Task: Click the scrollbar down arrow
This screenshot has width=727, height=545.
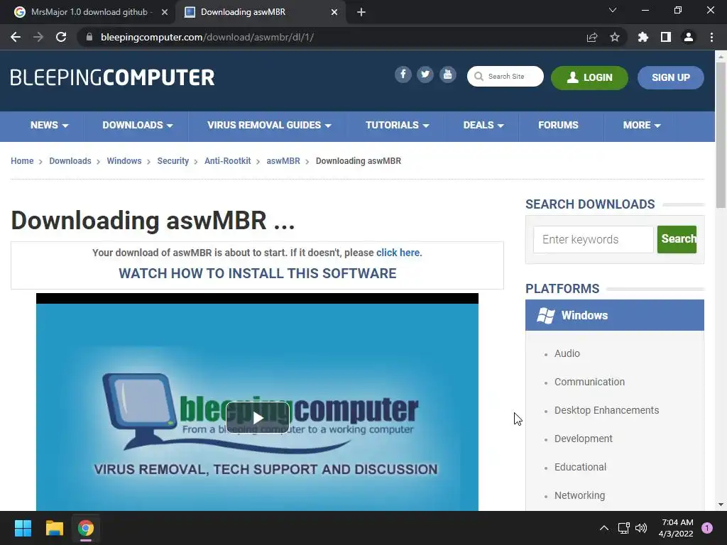Action: [721, 505]
